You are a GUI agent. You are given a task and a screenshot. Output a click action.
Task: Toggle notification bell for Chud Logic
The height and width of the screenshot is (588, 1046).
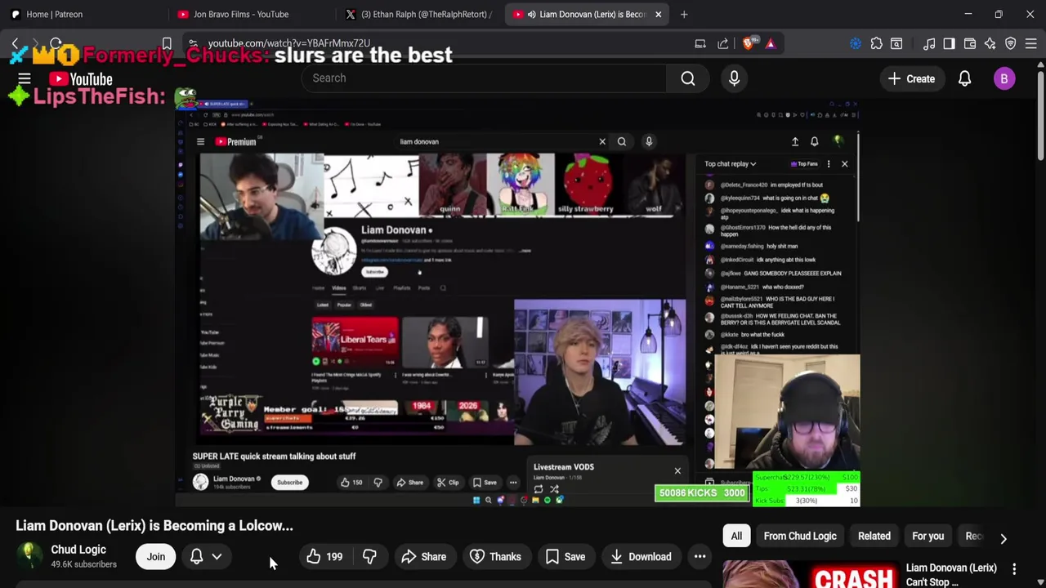196,556
